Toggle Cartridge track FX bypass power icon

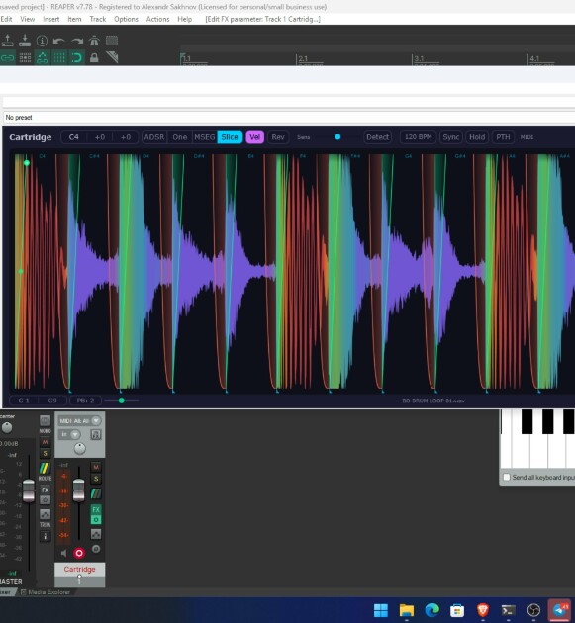tap(96, 520)
